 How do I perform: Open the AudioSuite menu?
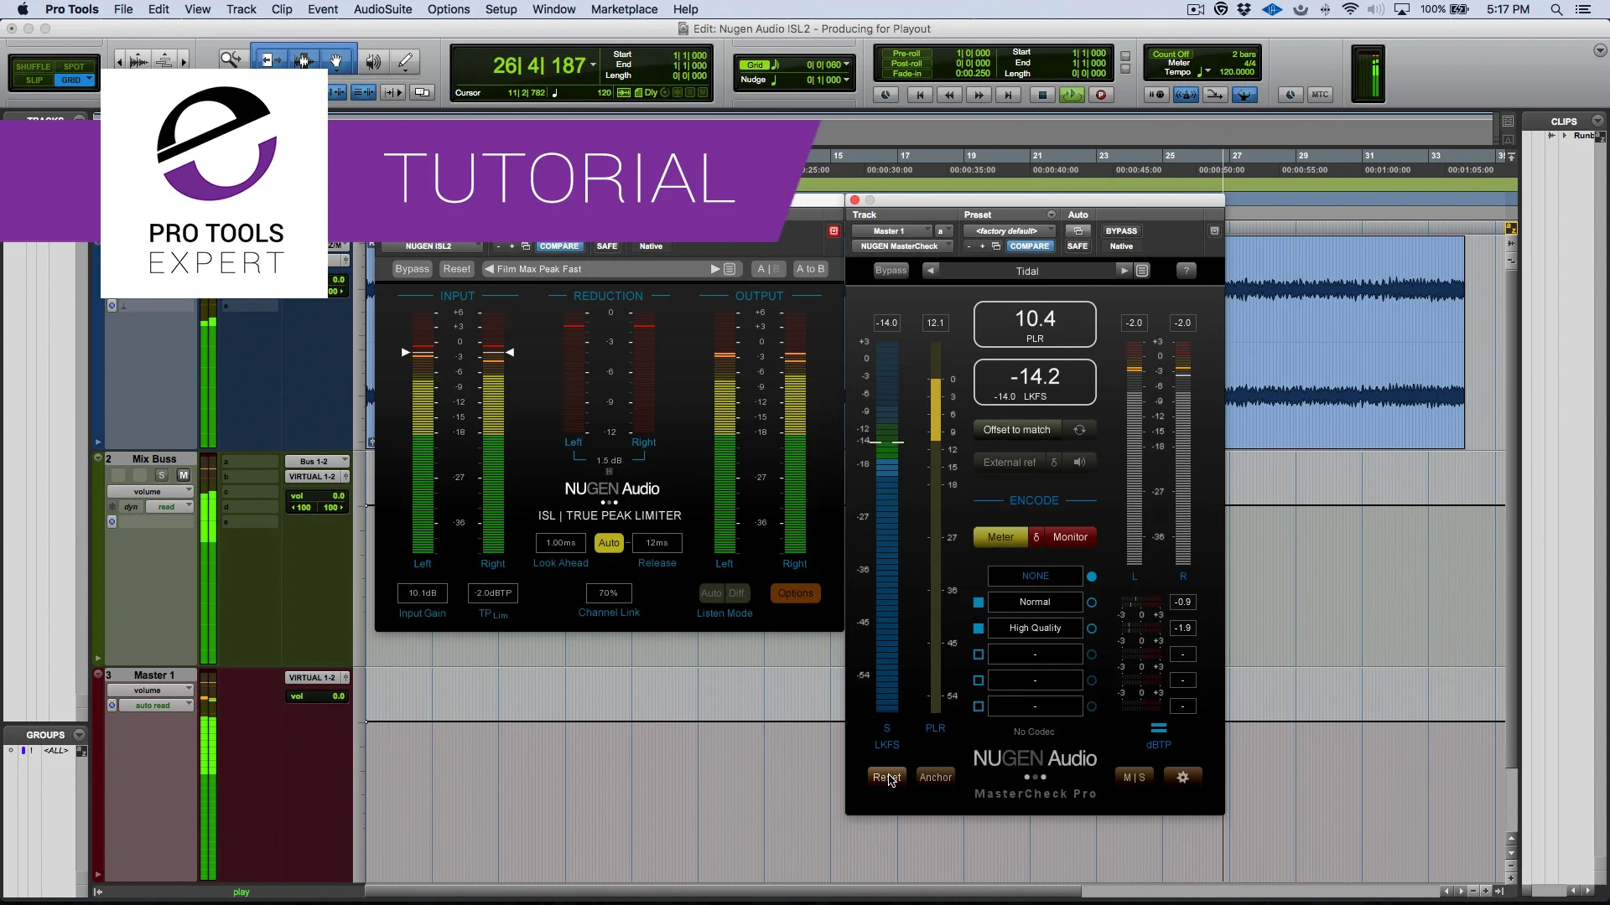[x=382, y=9]
